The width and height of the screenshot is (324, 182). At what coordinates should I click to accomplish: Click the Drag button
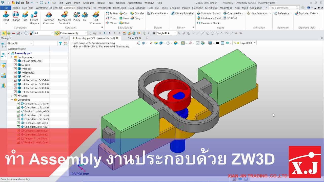click(137, 18)
